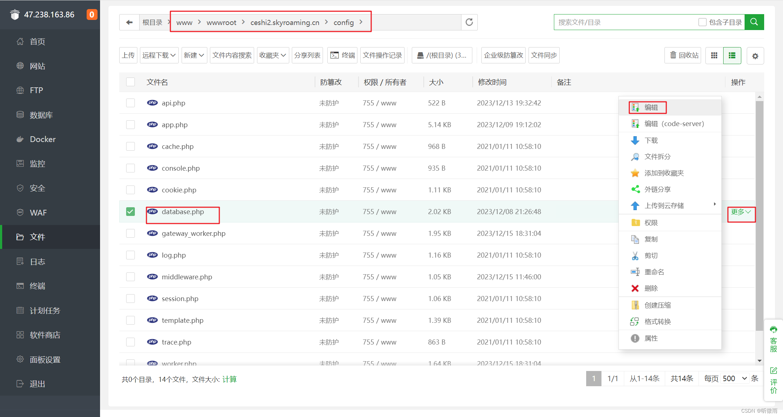Click 上传 upload button

pos(128,55)
